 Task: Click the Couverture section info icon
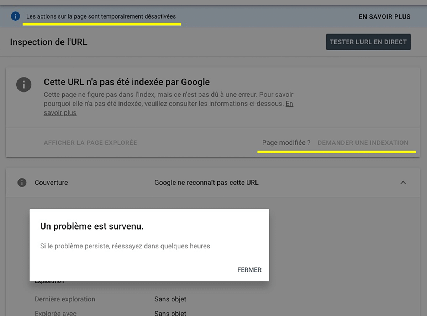tap(22, 183)
